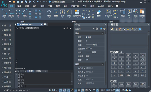Toggle dynamic input in status bar
This screenshot has height=92, width=151.
click(x=75, y=90)
